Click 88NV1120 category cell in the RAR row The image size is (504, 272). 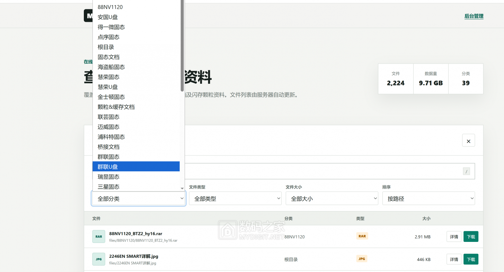pos(294,237)
